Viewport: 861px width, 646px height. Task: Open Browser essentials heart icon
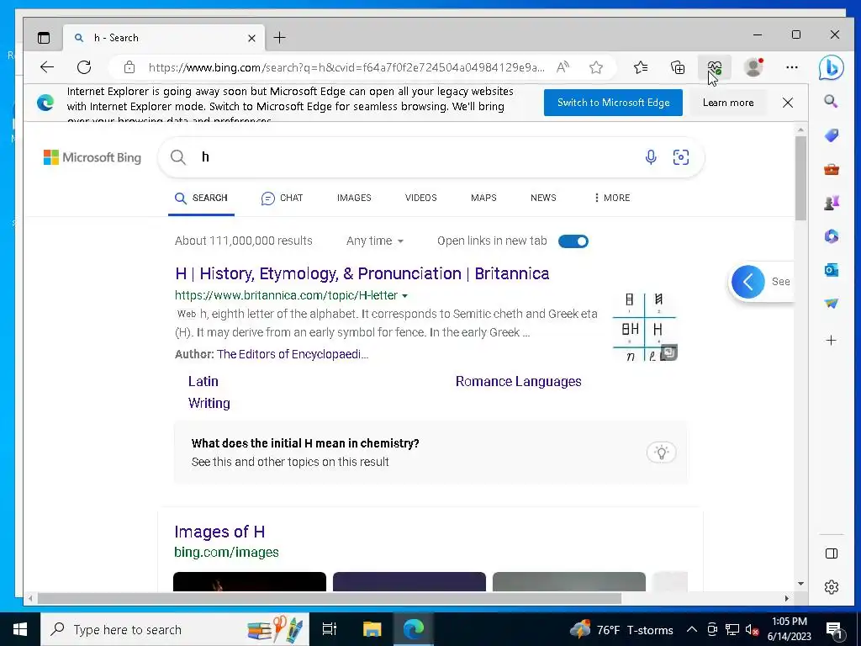(715, 67)
